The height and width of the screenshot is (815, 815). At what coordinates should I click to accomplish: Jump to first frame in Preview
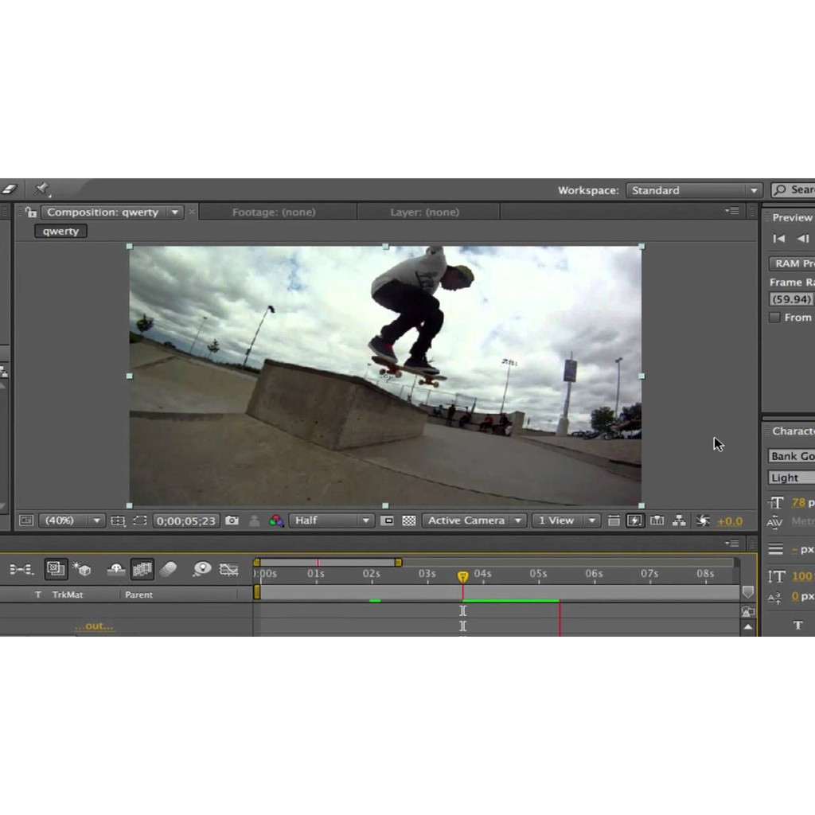(779, 239)
